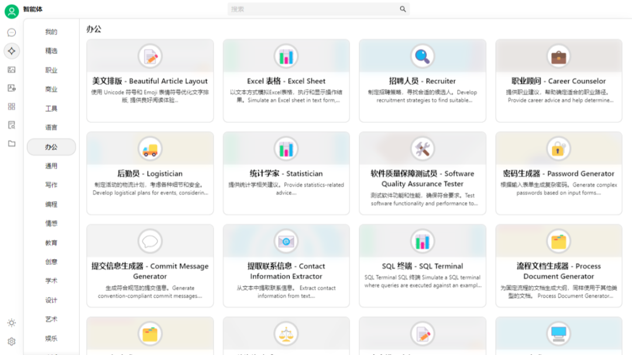Open the document search sidebar icon
The width and height of the screenshot is (632, 355).
click(x=12, y=125)
